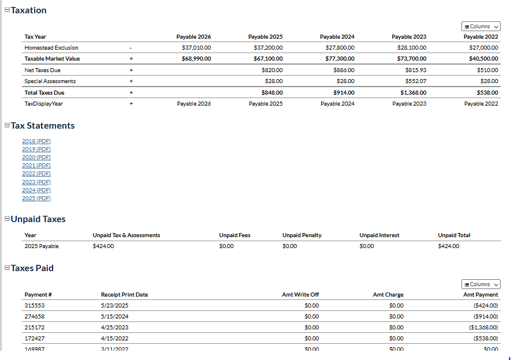This screenshot has width=518, height=360.
Task: Open the 2020 (PDF) tax statement
Action: pos(36,157)
